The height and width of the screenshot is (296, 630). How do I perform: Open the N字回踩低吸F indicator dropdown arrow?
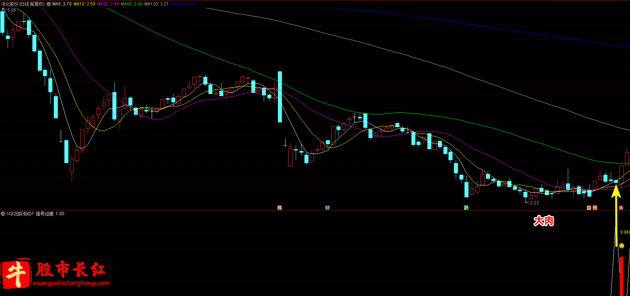(3, 214)
